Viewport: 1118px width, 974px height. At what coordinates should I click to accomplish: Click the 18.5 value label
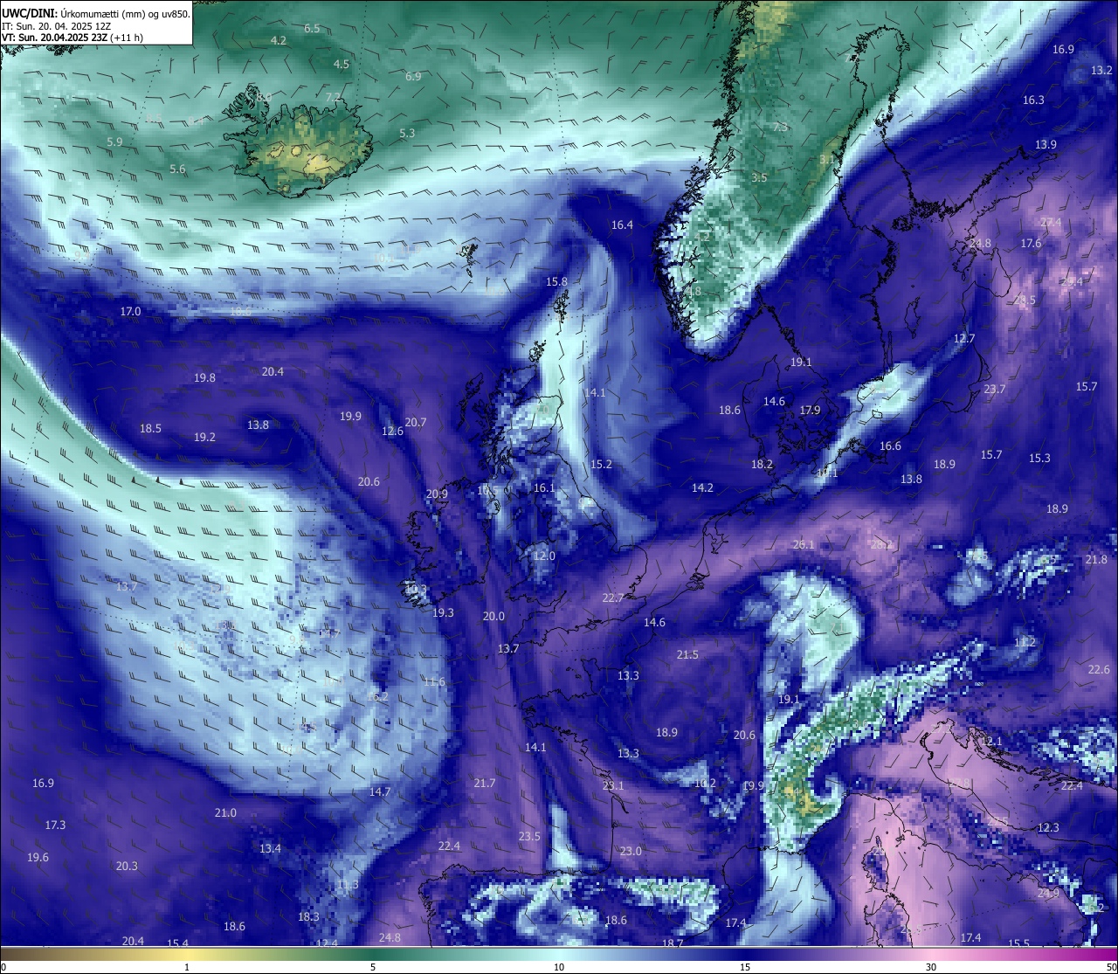(x=150, y=428)
